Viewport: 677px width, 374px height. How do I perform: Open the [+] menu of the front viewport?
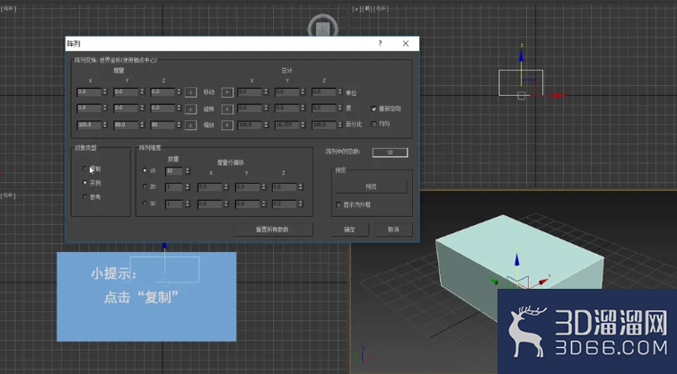356,9
